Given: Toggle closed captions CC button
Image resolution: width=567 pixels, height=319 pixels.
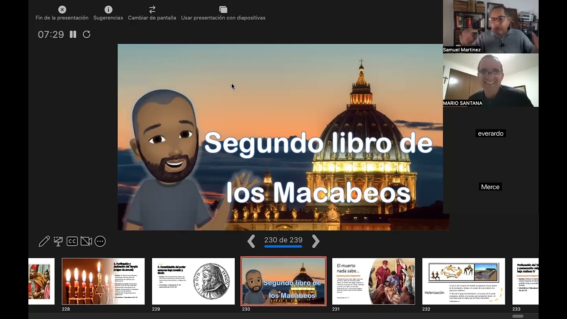Looking at the screenshot, I should [x=72, y=241].
